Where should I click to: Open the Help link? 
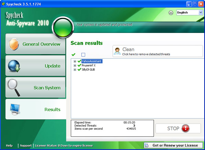tap(9, 146)
